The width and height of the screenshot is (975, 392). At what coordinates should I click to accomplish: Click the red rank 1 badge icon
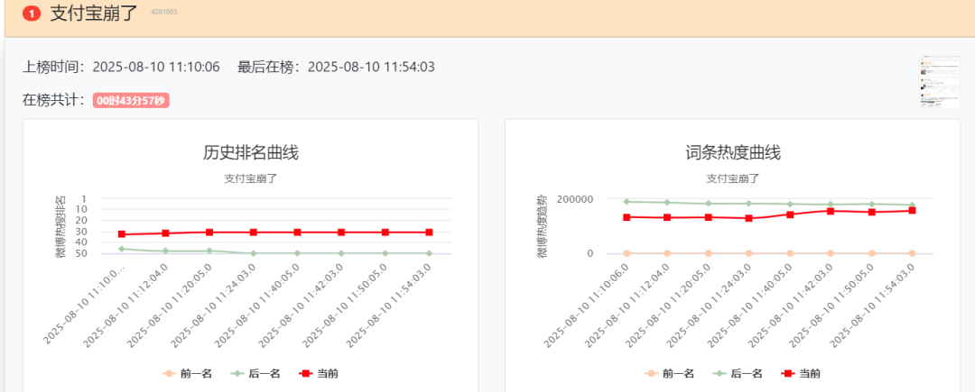click(31, 14)
